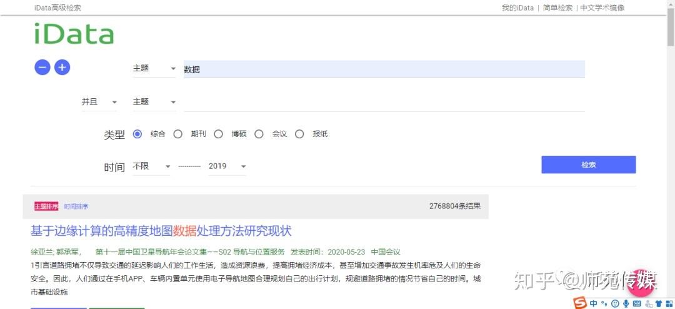Go to 简单检索 page
Image resolution: width=675 pixels, height=309 pixels.
point(557,8)
